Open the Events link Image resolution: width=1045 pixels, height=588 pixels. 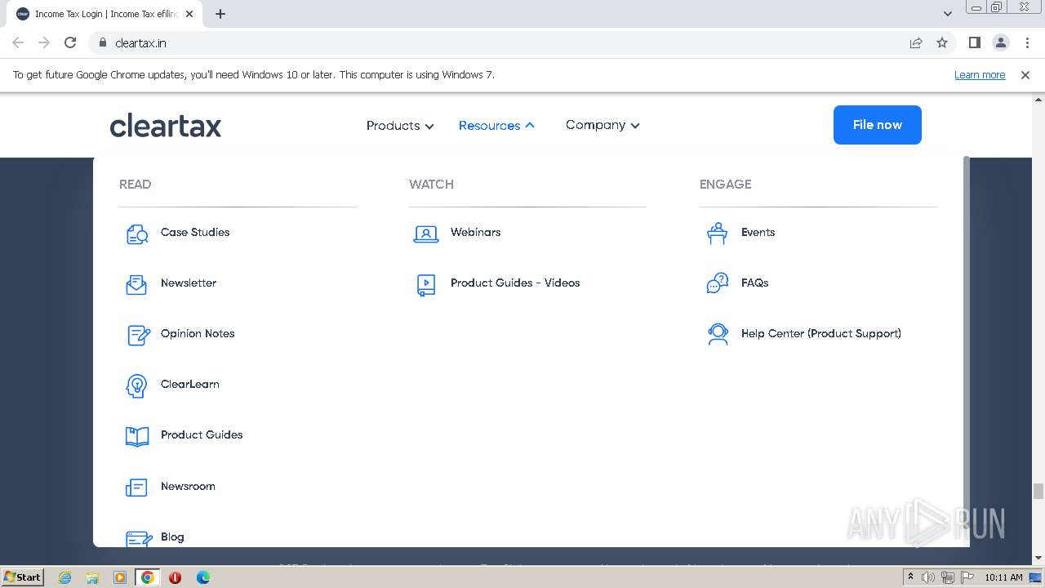click(758, 233)
